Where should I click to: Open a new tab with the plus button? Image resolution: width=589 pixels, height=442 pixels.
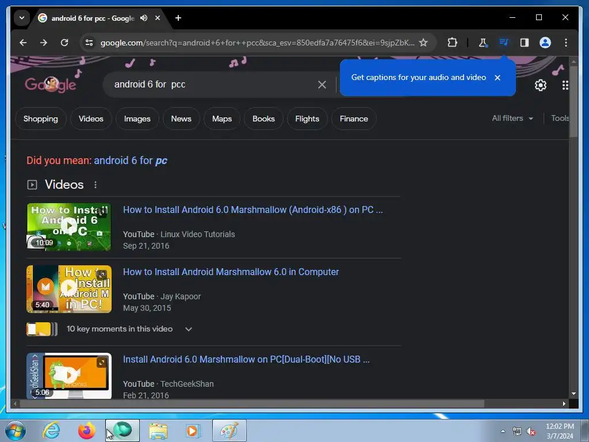click(178, 18)
